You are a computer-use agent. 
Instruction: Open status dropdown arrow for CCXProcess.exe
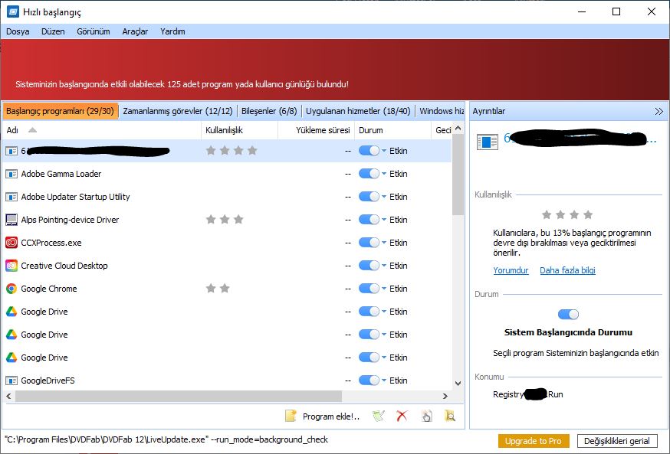click(x=384, y=243)
